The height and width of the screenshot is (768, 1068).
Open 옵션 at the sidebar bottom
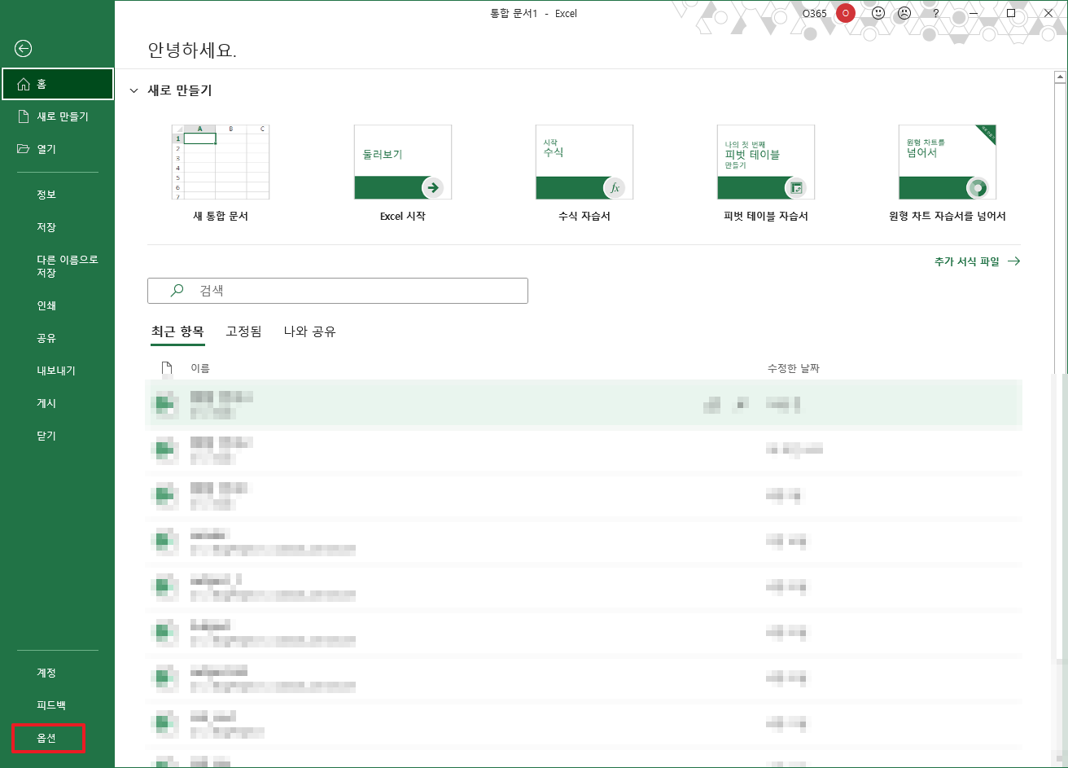tap(48, 738)
